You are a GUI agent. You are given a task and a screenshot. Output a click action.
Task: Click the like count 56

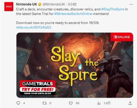tap(78, 103)
